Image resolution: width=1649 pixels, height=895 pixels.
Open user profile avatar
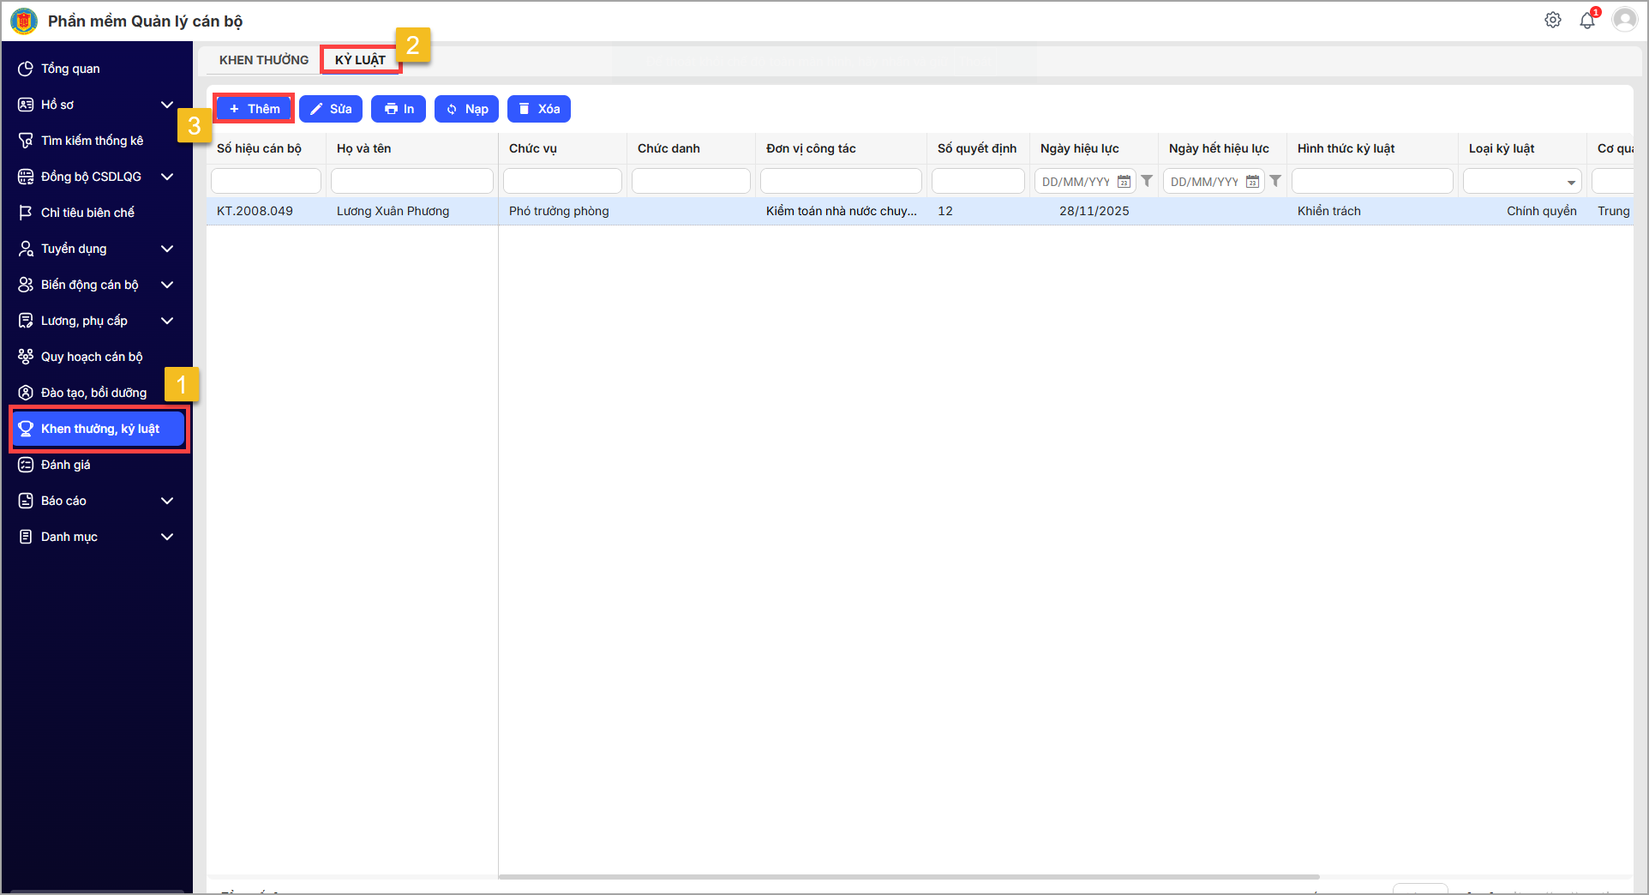click(1624, 20)
